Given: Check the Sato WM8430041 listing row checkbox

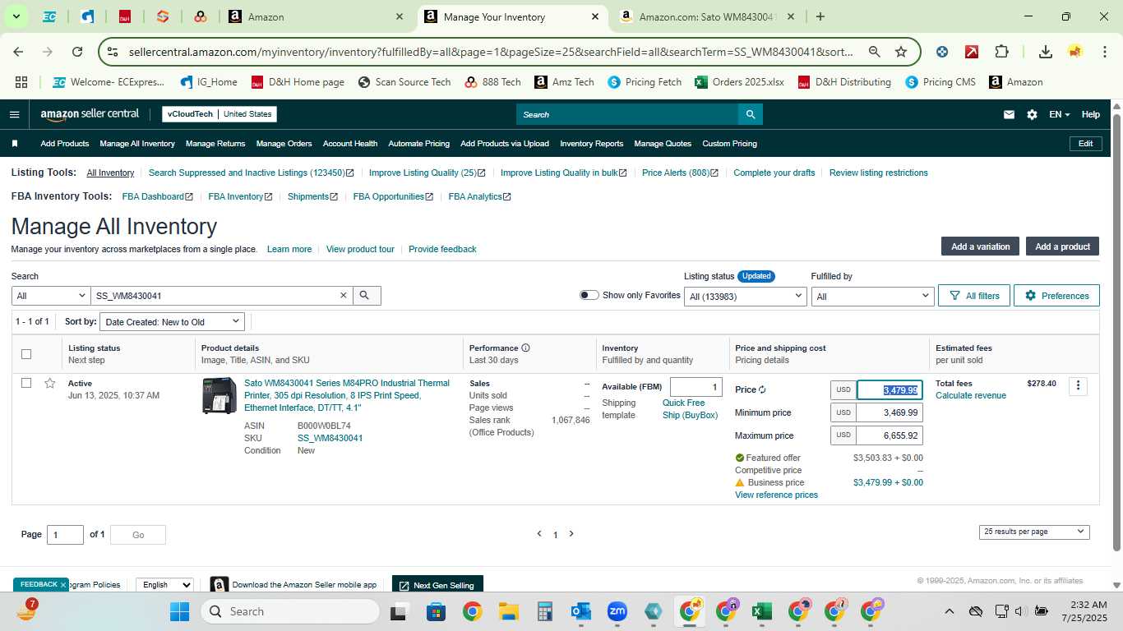Looking at the screenshot, I should [26, 383].
